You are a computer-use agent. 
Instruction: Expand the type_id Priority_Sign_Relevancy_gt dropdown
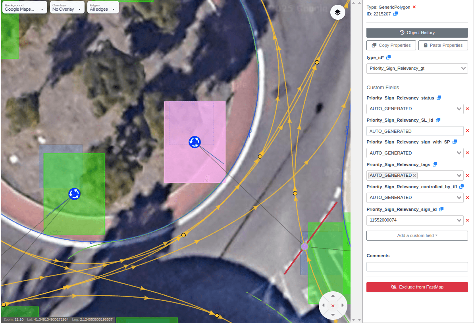point(417,69)
